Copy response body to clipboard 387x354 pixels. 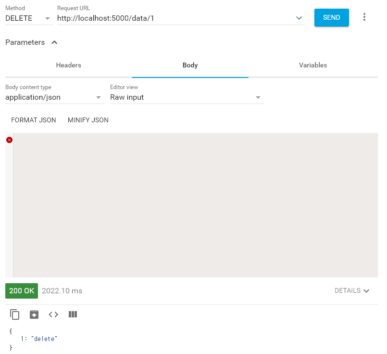click(14, 315)
